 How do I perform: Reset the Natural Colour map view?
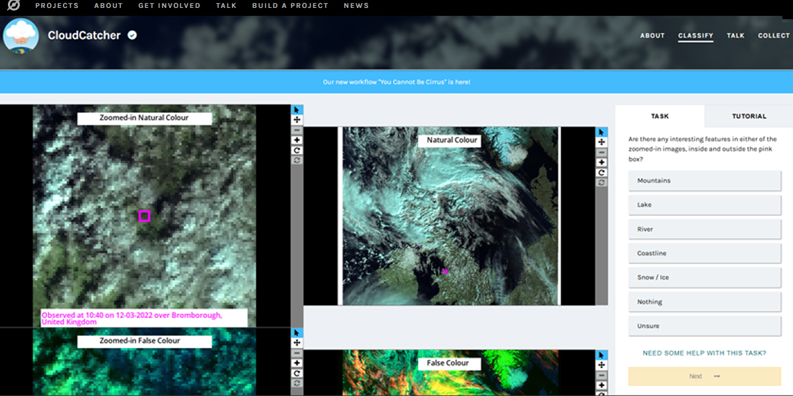coord(601,183)
